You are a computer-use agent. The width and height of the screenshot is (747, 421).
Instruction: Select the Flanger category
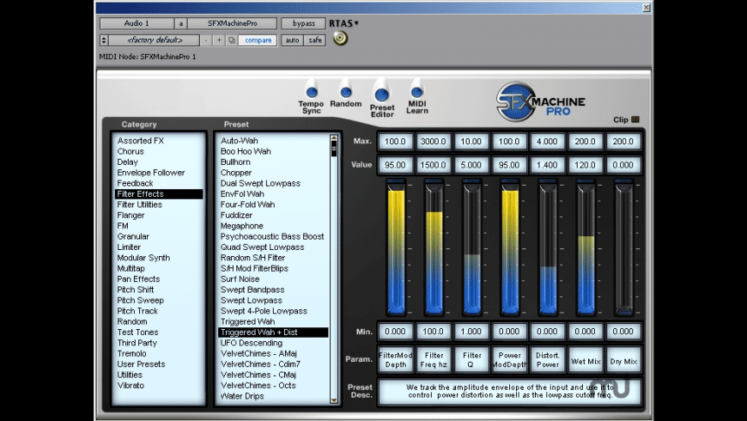pos(131,216)
